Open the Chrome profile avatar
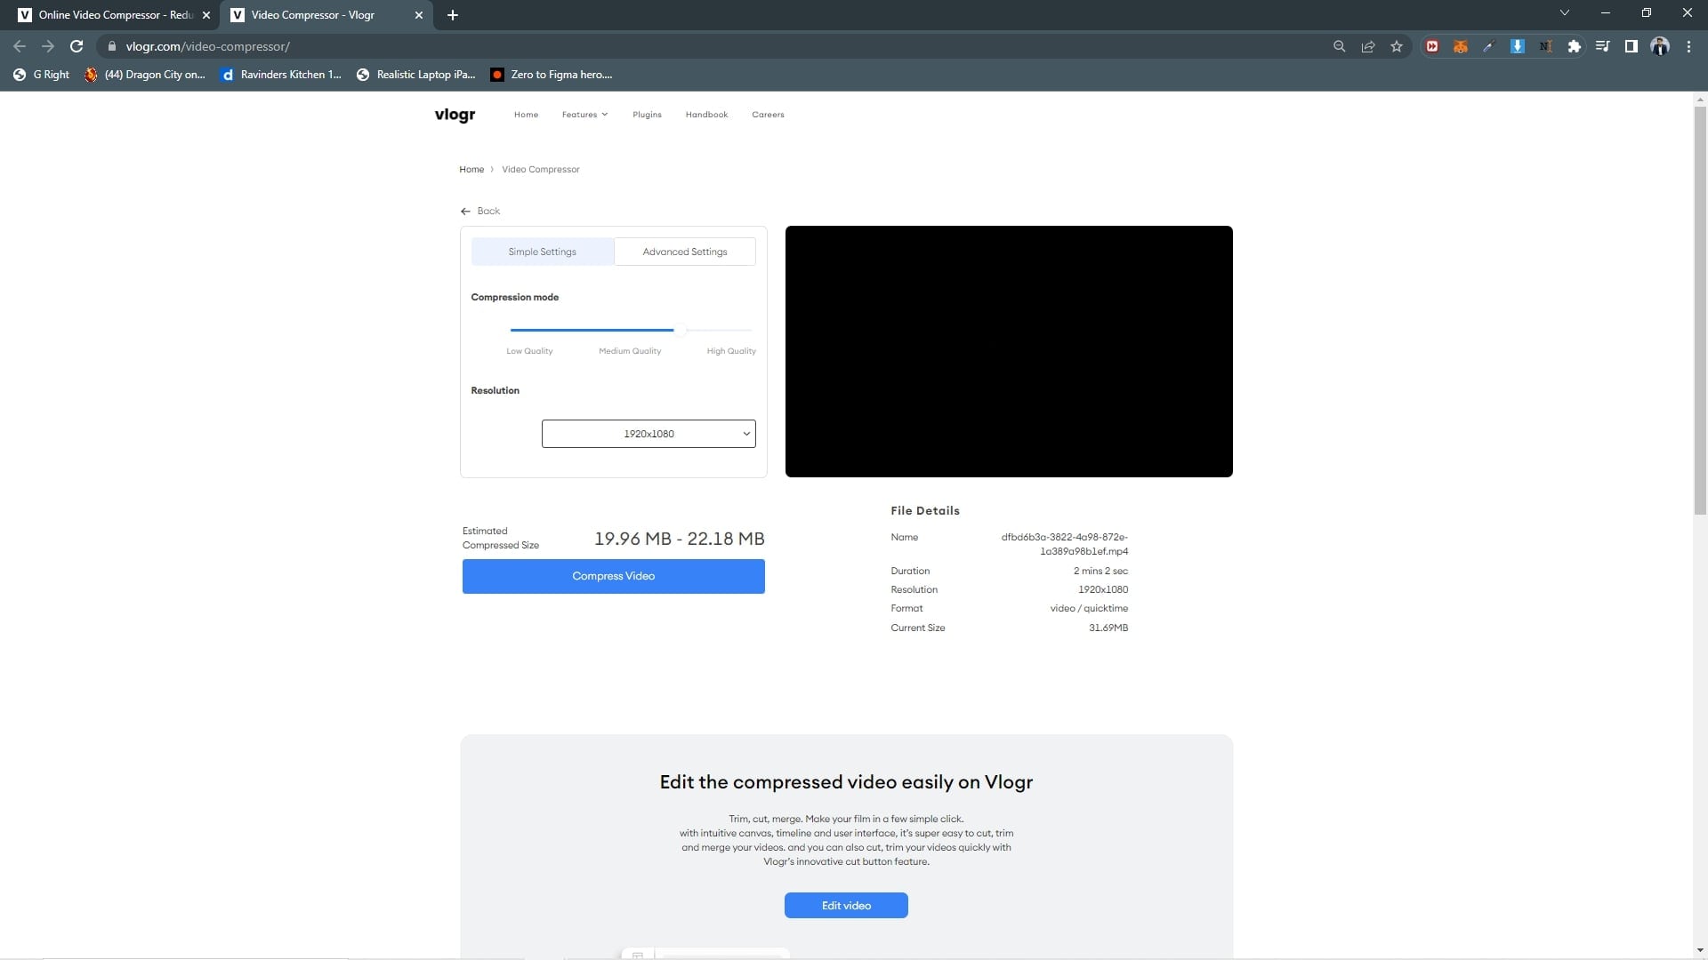The image size is (1708, 960). (1659, 46)
